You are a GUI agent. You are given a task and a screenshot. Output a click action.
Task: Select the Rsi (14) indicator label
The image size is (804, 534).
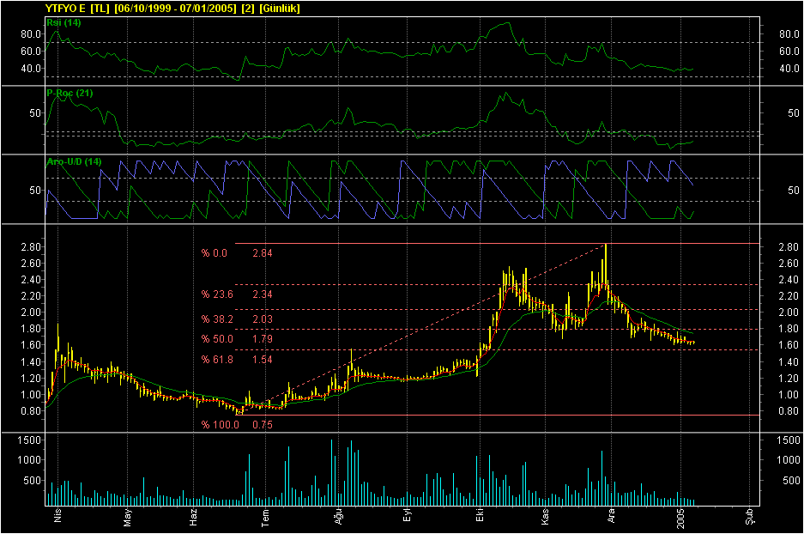point(63,22)
